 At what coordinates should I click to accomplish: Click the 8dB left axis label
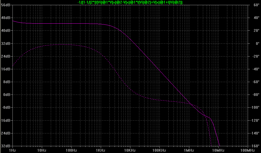[x=7, y=82]
